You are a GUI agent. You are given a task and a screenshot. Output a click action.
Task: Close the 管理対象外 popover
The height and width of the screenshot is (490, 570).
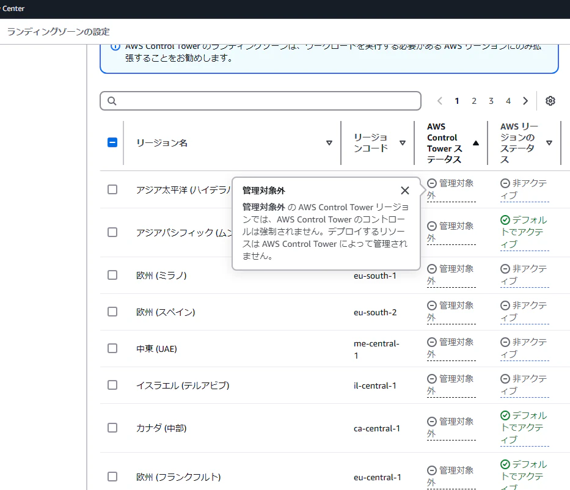click(404, 191)
